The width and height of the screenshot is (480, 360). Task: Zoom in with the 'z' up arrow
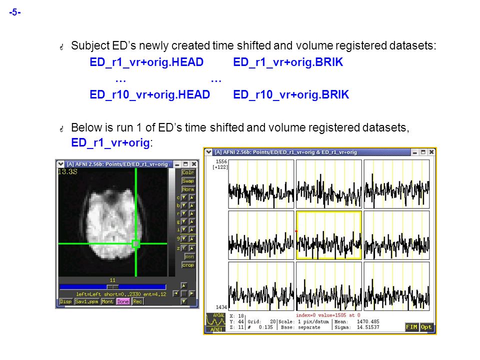191,248
